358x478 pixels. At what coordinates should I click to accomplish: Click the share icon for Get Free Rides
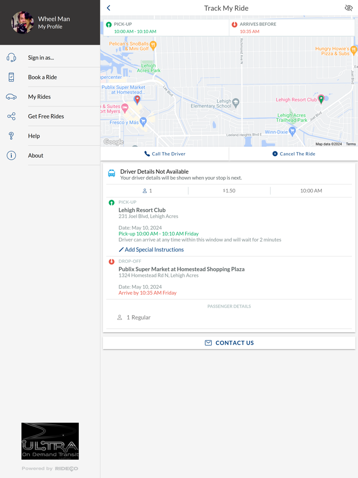click(11, 116)
